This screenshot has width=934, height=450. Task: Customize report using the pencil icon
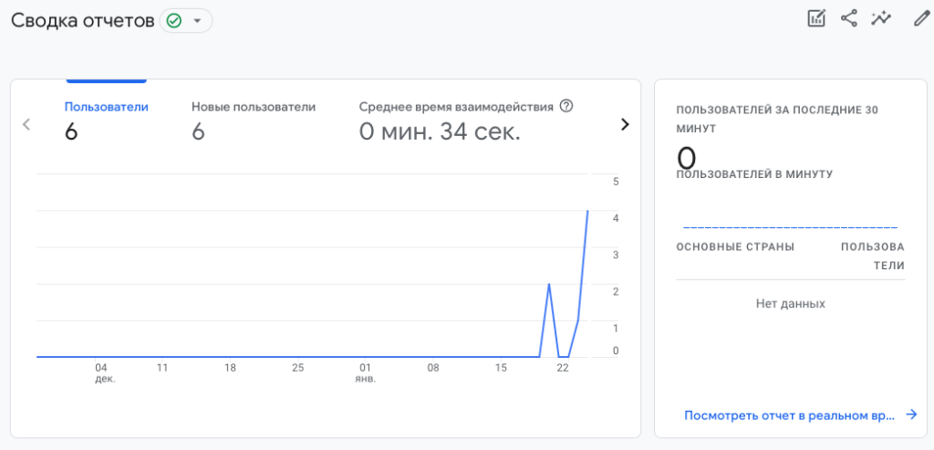[x=921, y=18]
